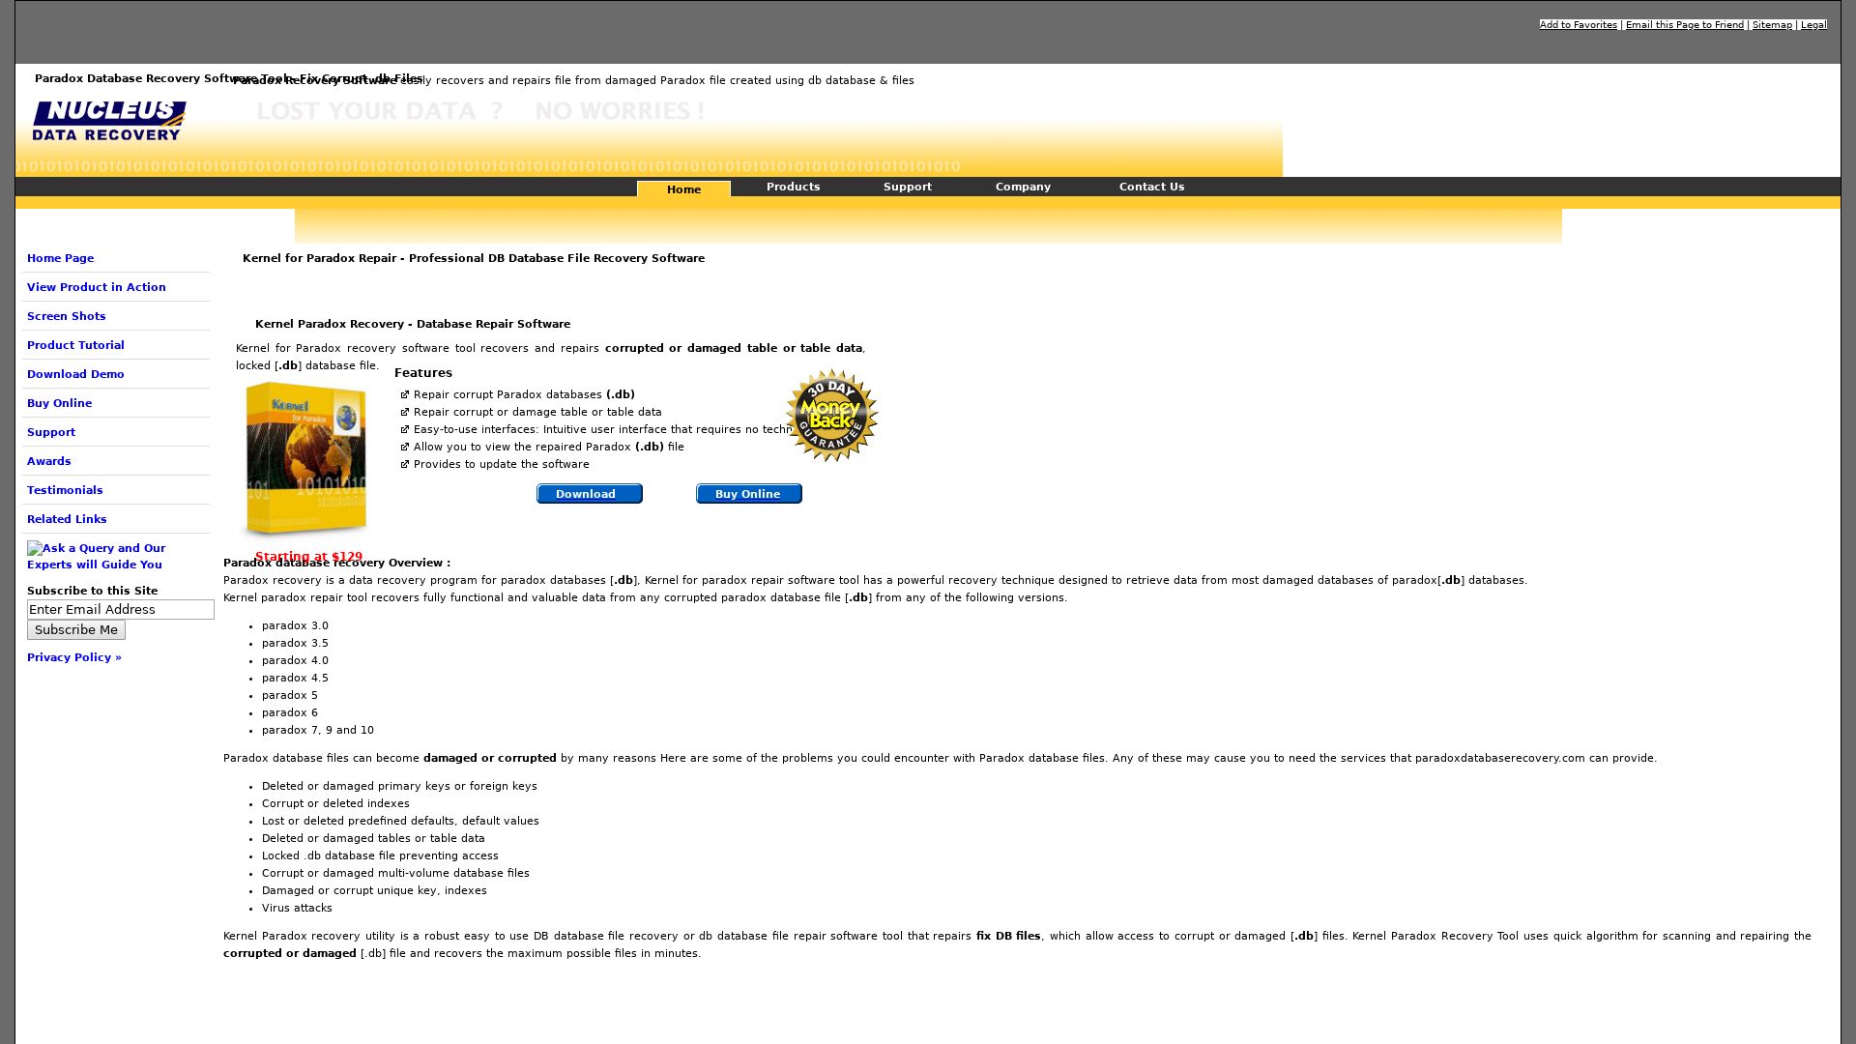Image resolution: width=1856 pixels, height=1044 pixels.
Task: Open the Download Demo sidebar link
Action: click(x=75, y=374)
